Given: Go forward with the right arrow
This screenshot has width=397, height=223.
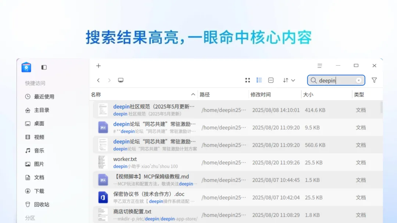Looking at the screenshot, I should (110, 80).
